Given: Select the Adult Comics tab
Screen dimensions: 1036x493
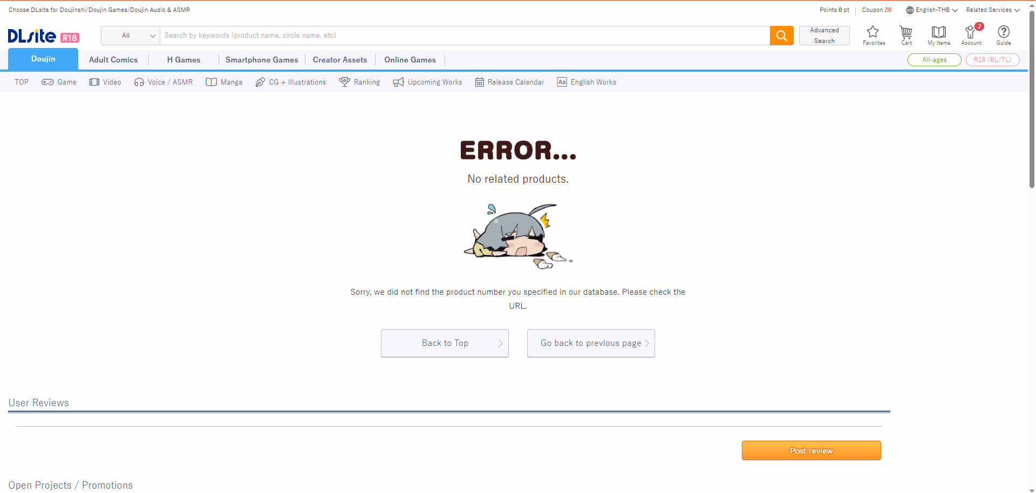Looking at the screenshot, I should 113,60.
